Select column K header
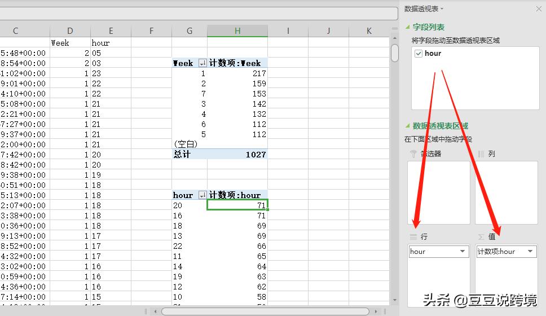This screenshot has width=546, height=316. (x=369, y=31)
